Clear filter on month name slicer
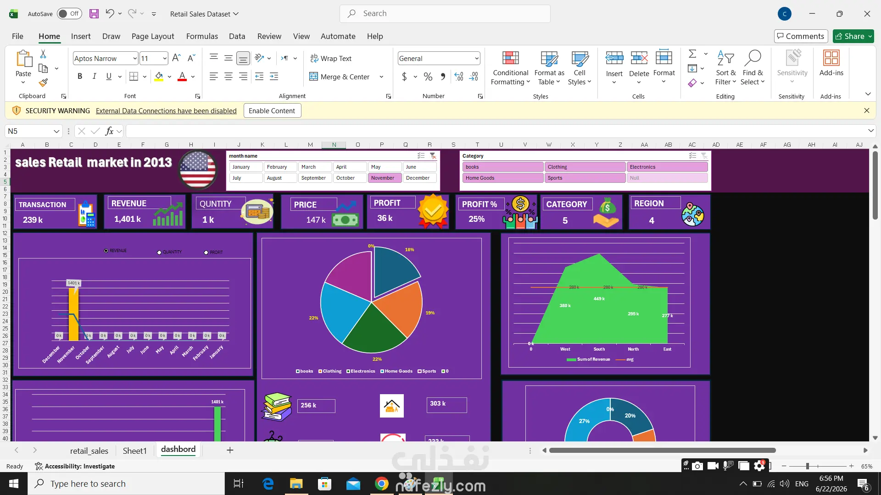This screenshot has width=881, height=495. click(x=433, y=156)
